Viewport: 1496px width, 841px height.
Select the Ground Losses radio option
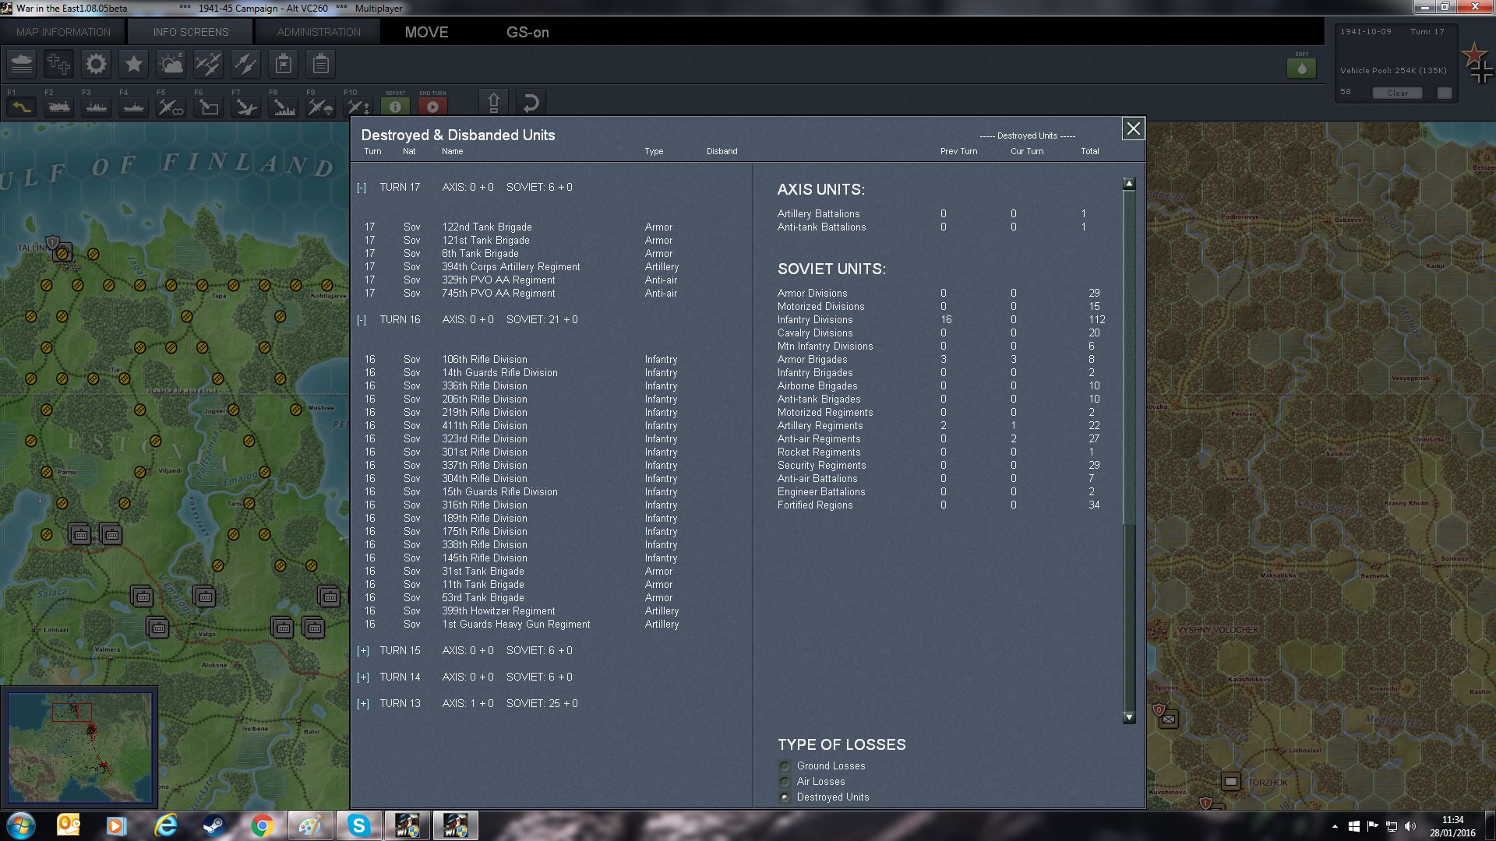pos(785,766)
